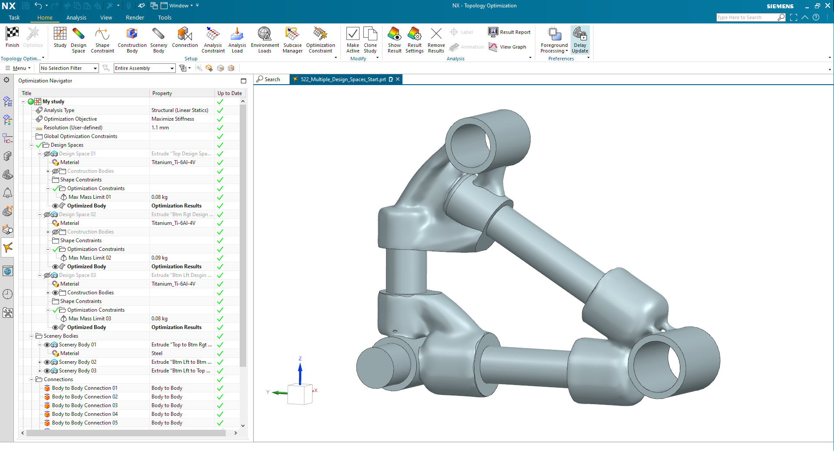Click the Optimization Constraint tool

[320, 40]
